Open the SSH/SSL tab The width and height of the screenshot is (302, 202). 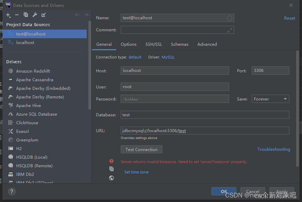tap(154, 44)
